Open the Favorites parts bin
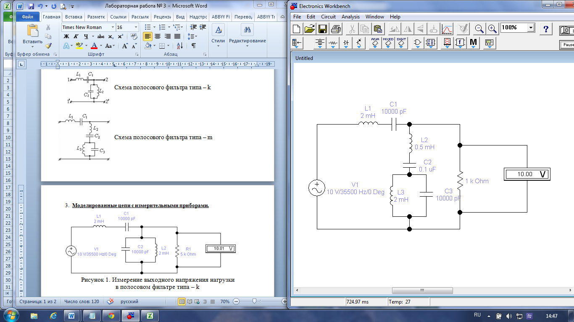 coord(297,43)
